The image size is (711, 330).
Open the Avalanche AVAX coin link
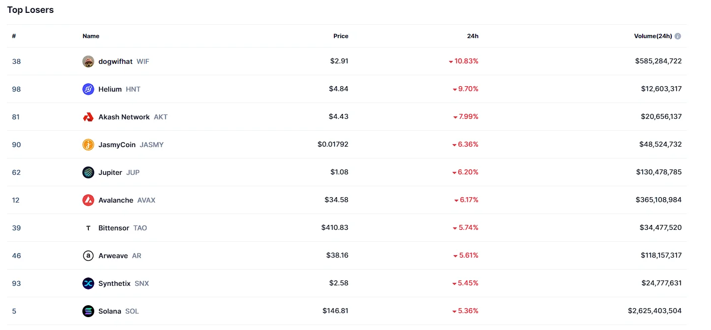click(x=127, y=200)
